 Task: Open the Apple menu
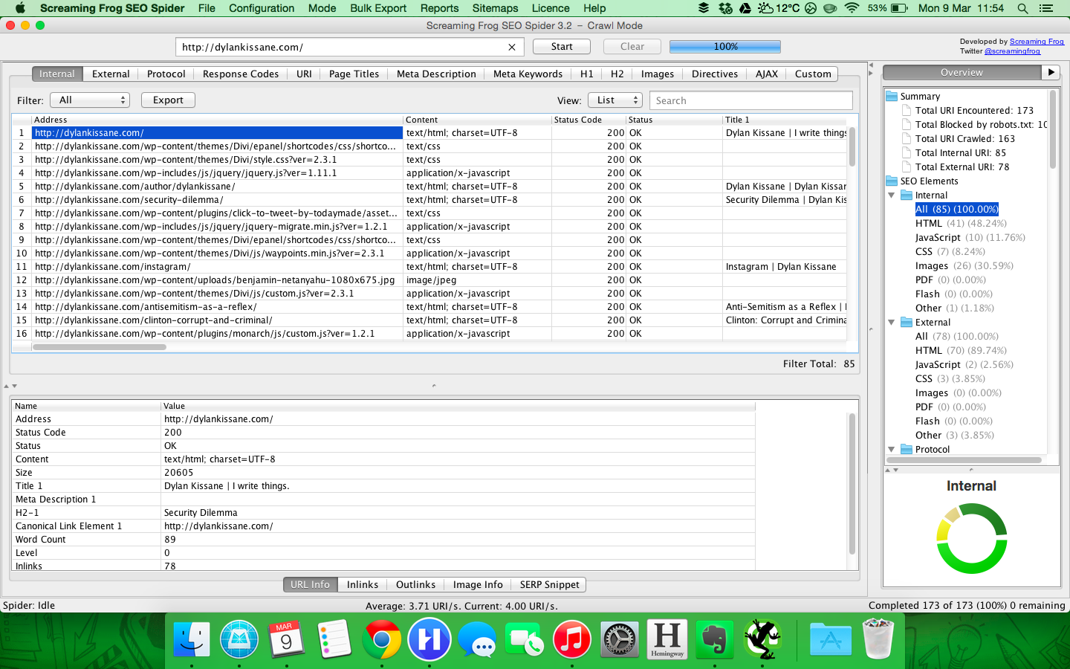pyautogui.click(x=20, y=8)
